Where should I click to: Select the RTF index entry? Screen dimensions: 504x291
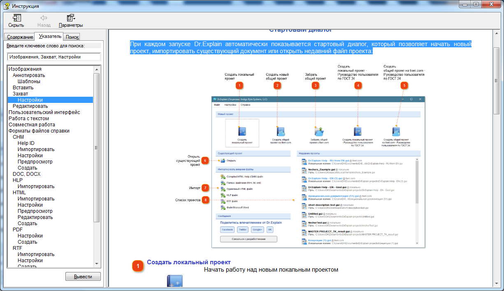pyautogui.click(x=18, y=248)
